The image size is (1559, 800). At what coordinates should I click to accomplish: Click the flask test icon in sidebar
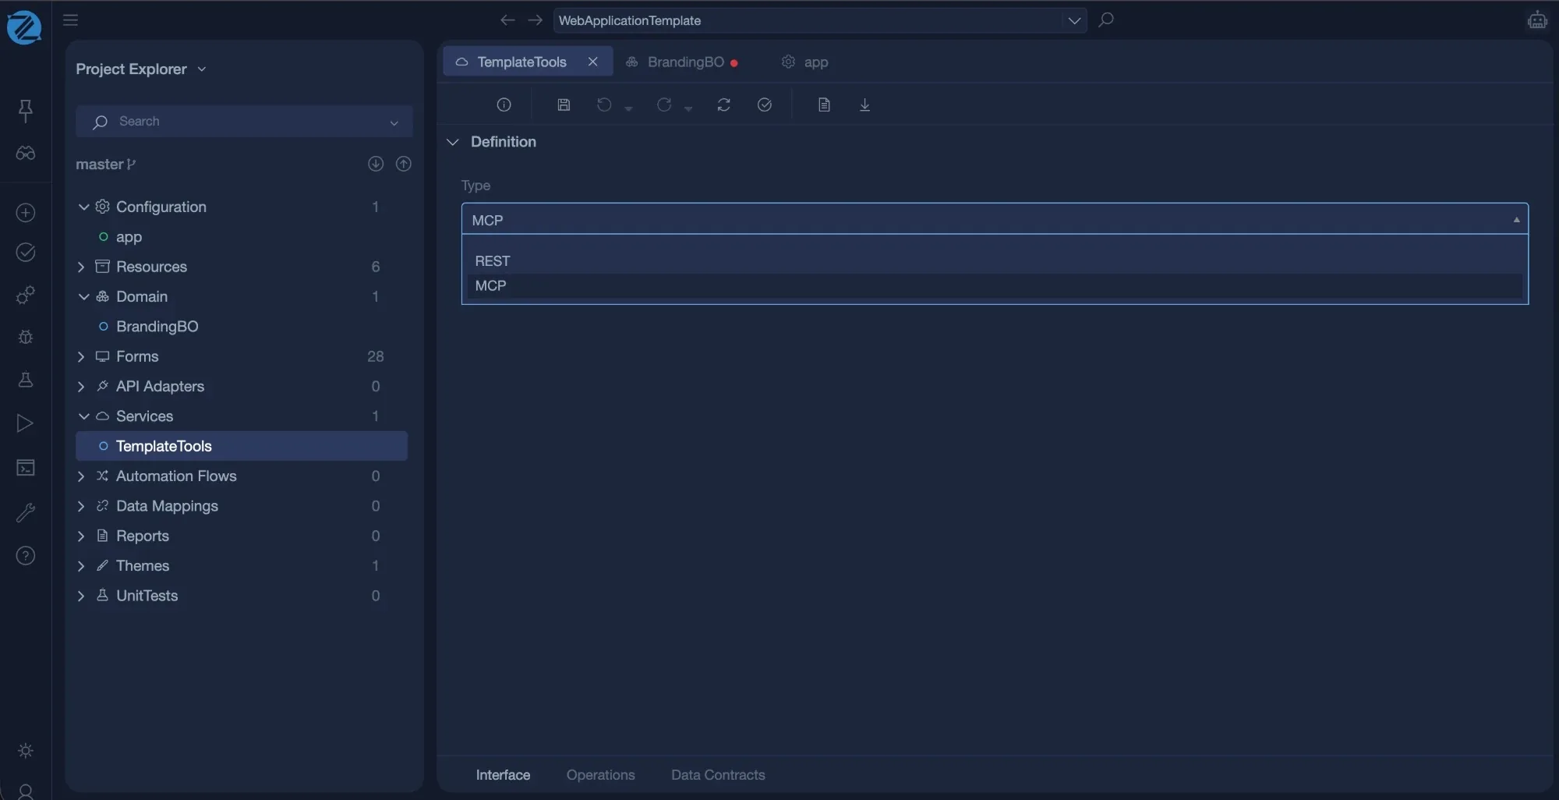tap(26, 380)
